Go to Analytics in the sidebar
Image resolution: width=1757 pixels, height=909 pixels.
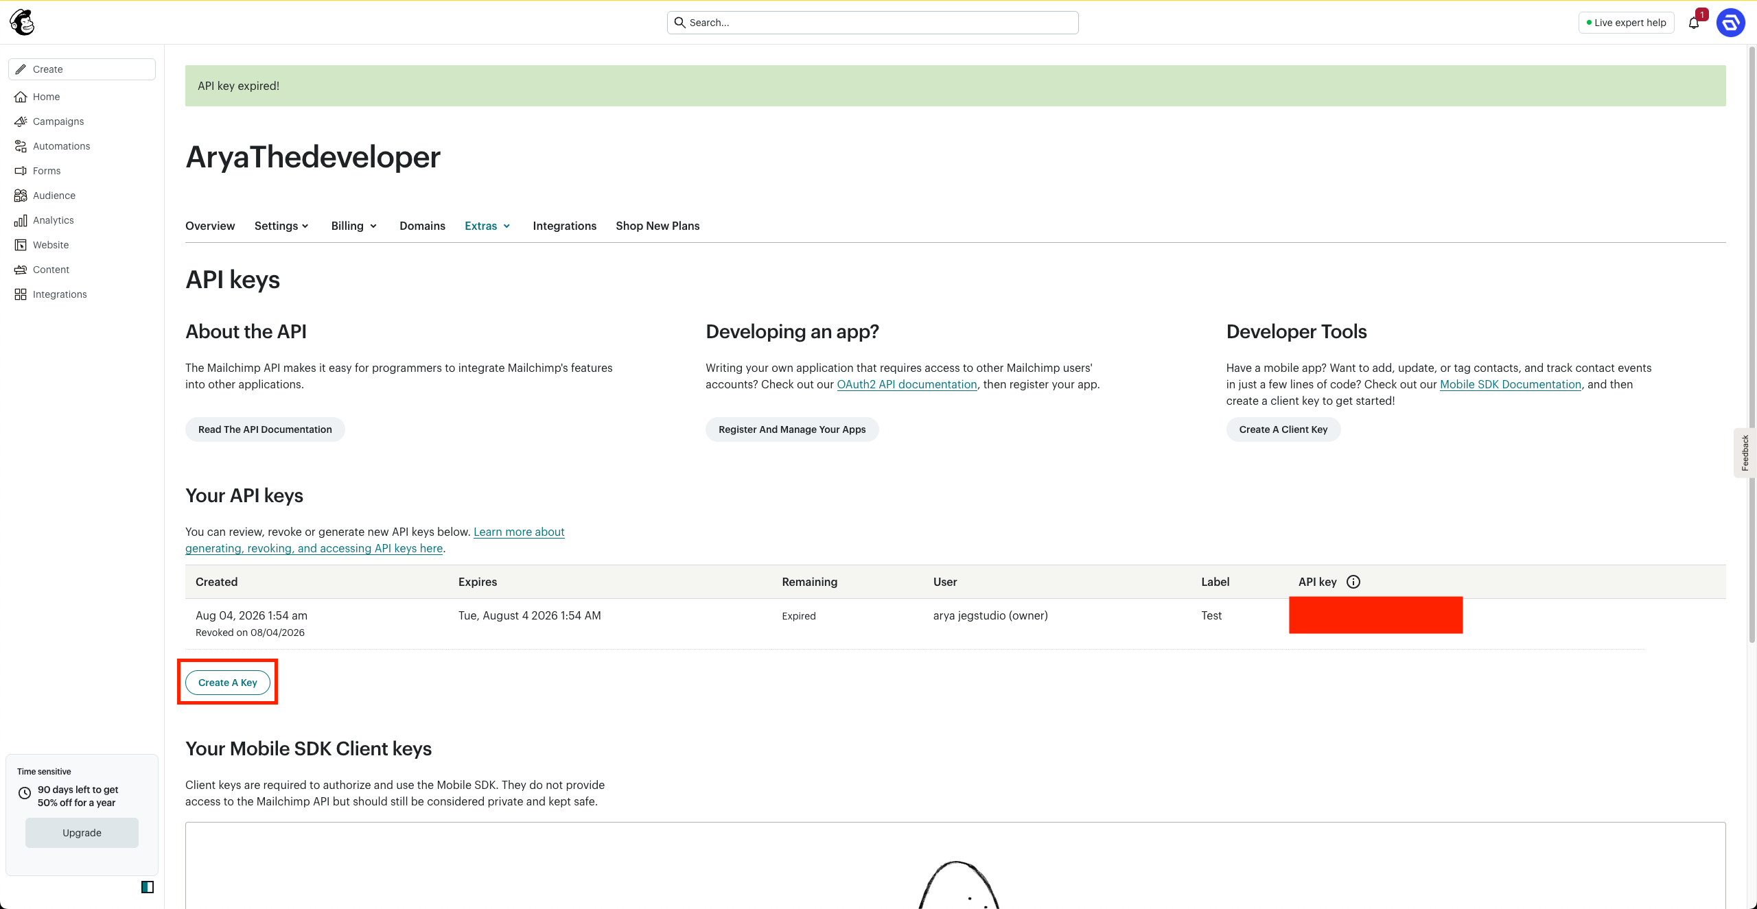(x=54, y=220)
